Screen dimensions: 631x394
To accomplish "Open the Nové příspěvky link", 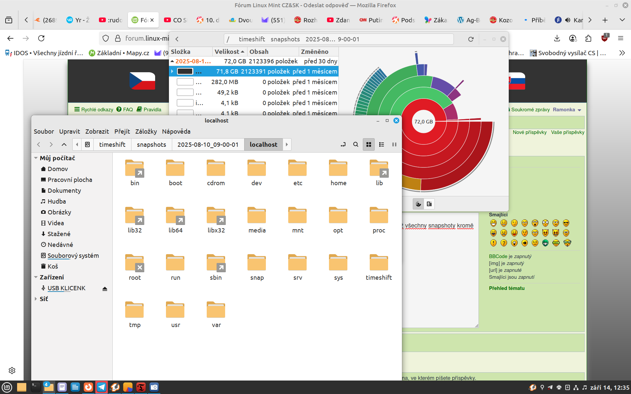I will [x=529, y=132].
